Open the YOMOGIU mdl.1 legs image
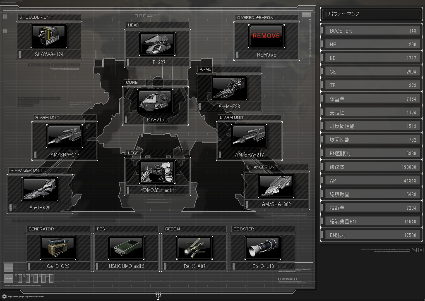 click(157, 172)
